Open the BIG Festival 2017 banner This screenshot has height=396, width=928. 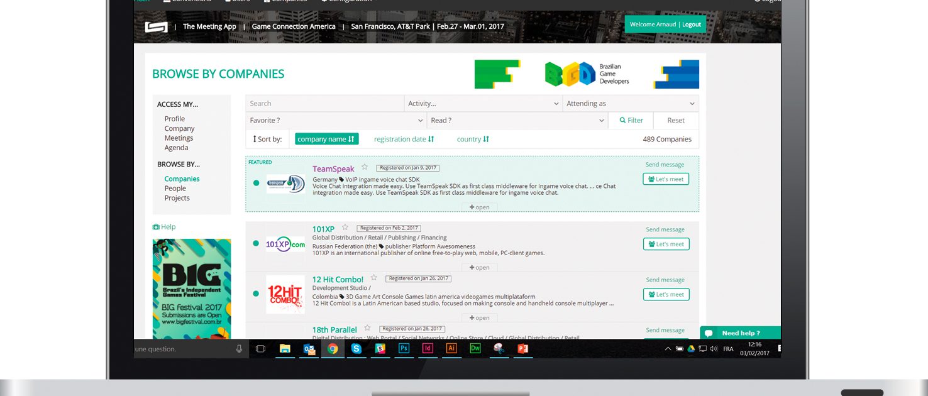192,289
